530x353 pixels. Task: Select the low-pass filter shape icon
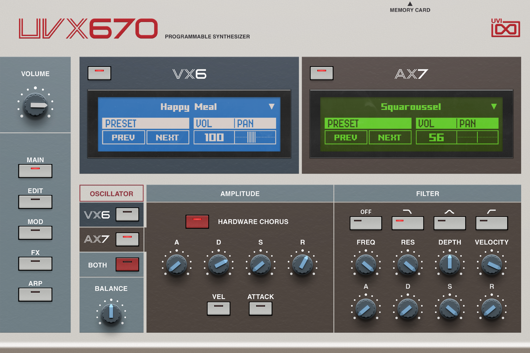[408, 223]
